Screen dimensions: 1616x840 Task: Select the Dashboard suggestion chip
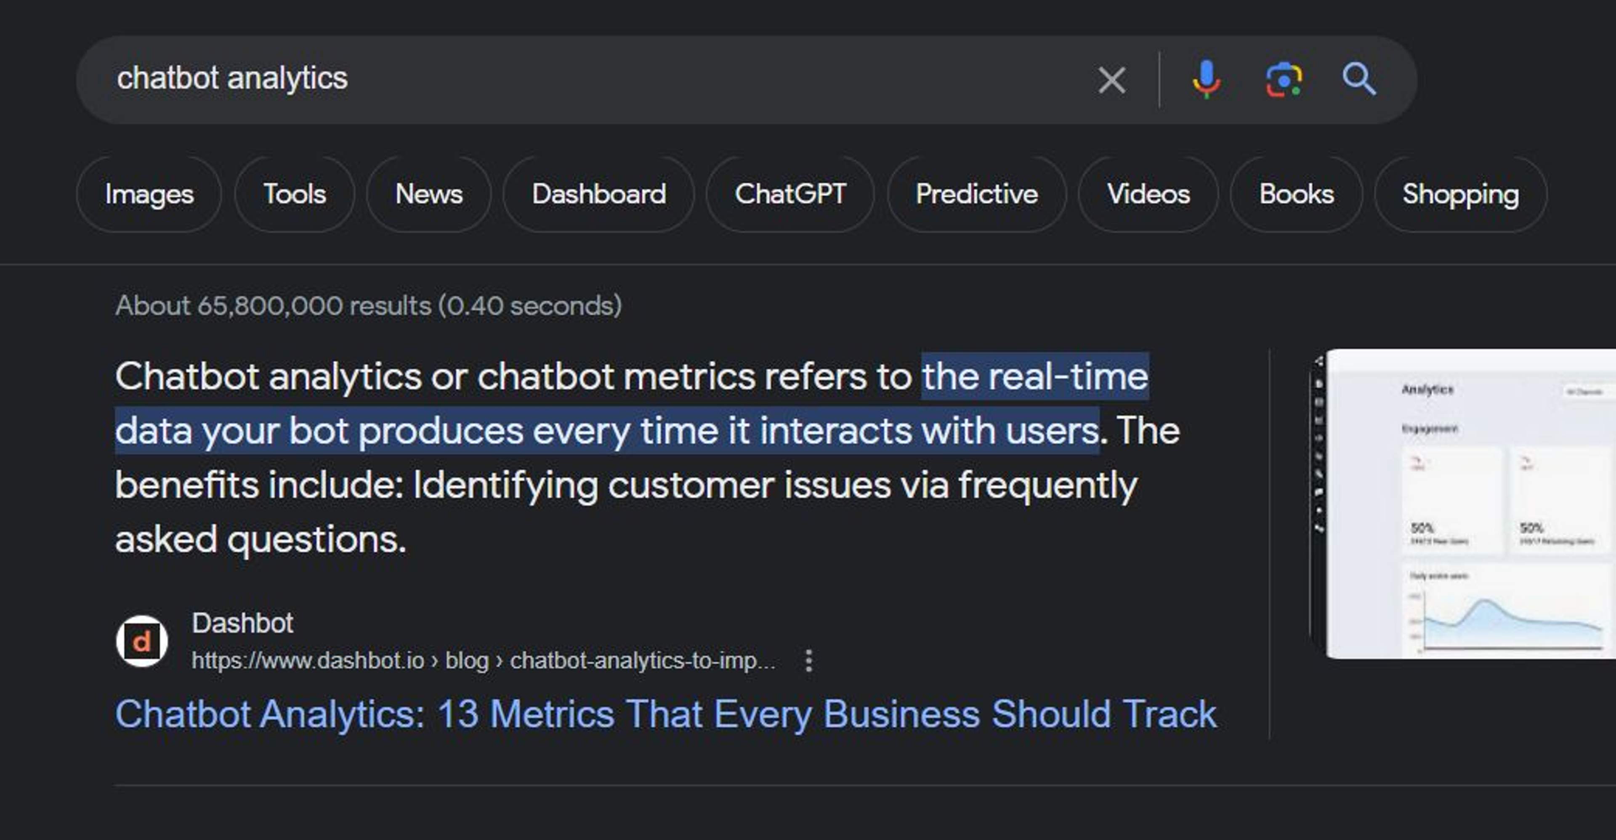tap(598, 194)
